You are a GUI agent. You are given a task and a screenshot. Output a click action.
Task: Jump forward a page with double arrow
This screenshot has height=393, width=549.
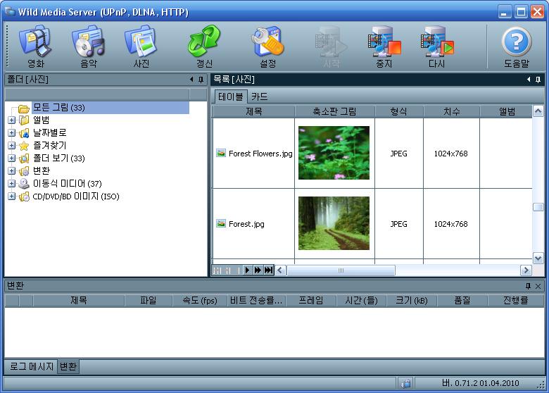click(258, 270)
